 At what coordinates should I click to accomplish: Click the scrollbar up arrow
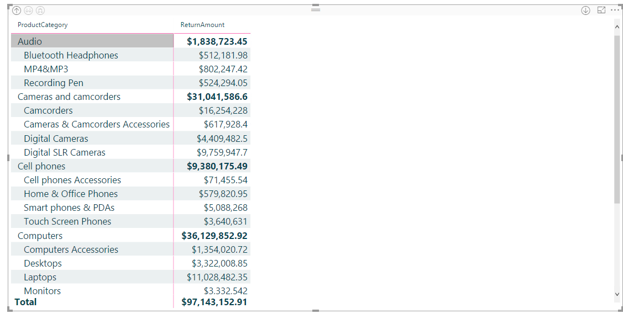tap(617, 27)
